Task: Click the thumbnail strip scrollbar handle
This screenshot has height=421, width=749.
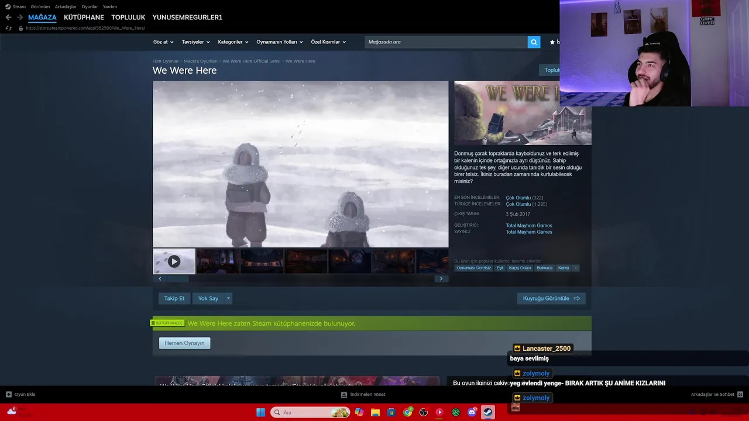Action: tap(178, 279)
